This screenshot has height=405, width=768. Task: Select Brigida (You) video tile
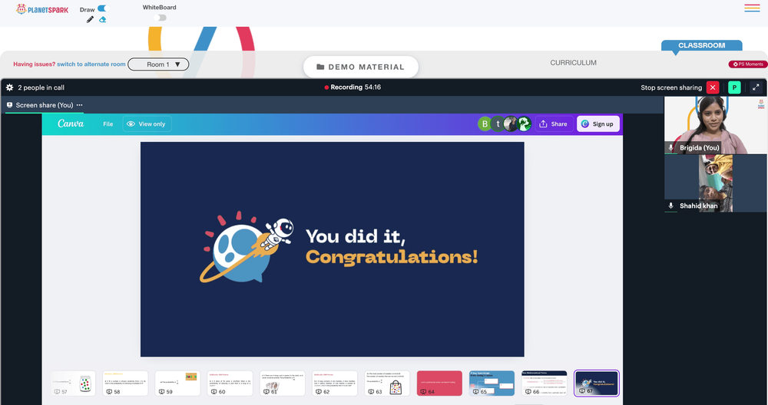tap(716, 125)
